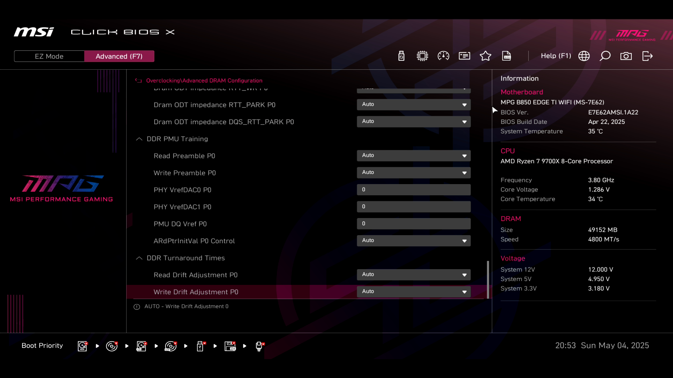Open search with magnifier icon
673x378 pixels.
605,56
